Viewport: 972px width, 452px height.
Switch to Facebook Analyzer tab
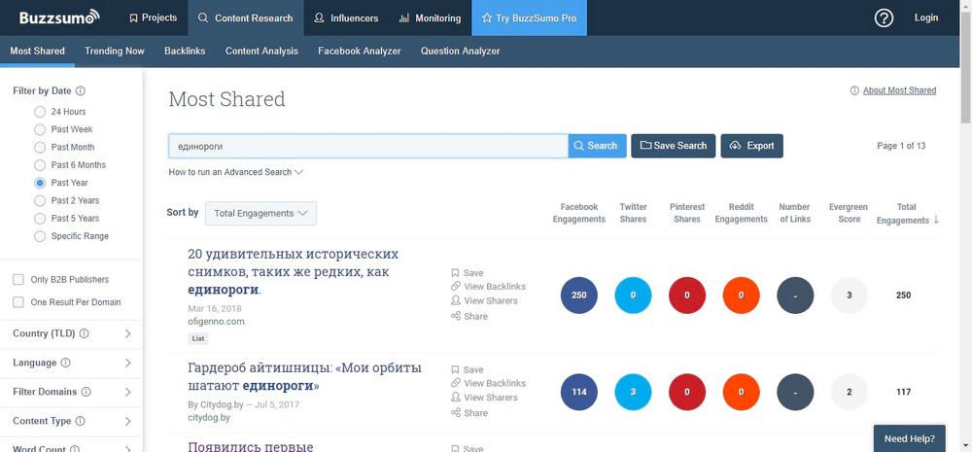coord(360,51)
